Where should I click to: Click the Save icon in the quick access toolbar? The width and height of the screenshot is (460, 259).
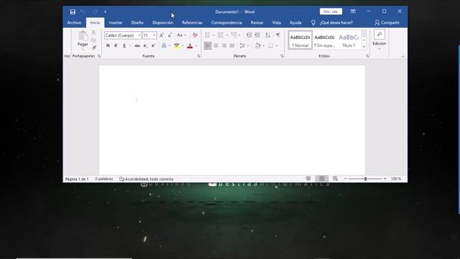tap(73, 12)
